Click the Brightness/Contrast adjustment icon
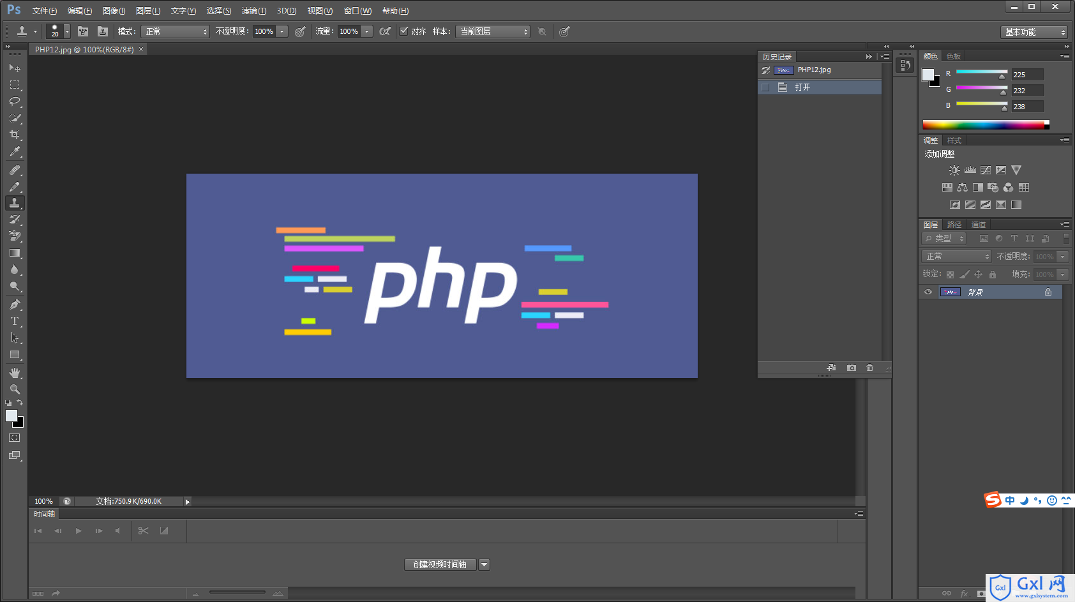This screenshot has width=1075, height=602. click(954, 170)
